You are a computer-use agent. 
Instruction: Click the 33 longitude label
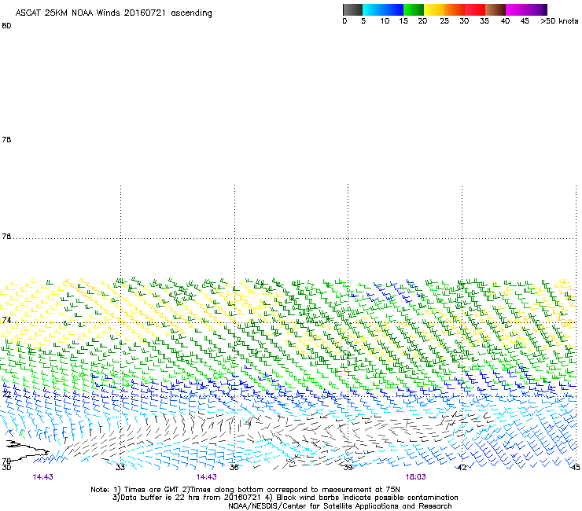click(120, 468)
